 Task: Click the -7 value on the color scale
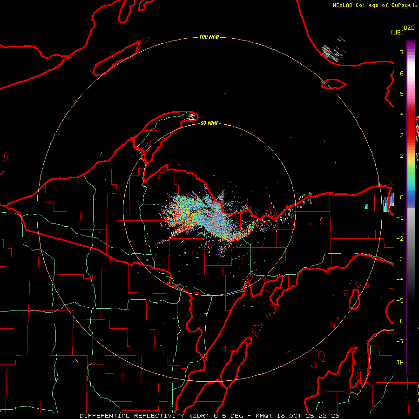pos(400,342)
